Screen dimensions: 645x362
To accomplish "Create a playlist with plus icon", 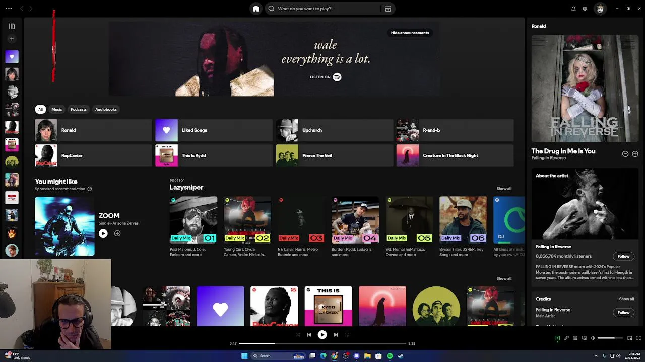I will [x=12, y=39].
